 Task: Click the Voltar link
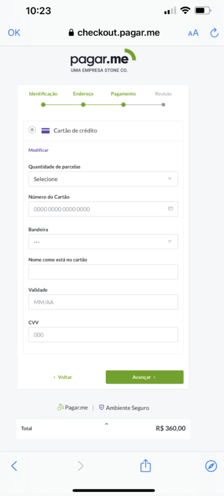click(63, 377)
